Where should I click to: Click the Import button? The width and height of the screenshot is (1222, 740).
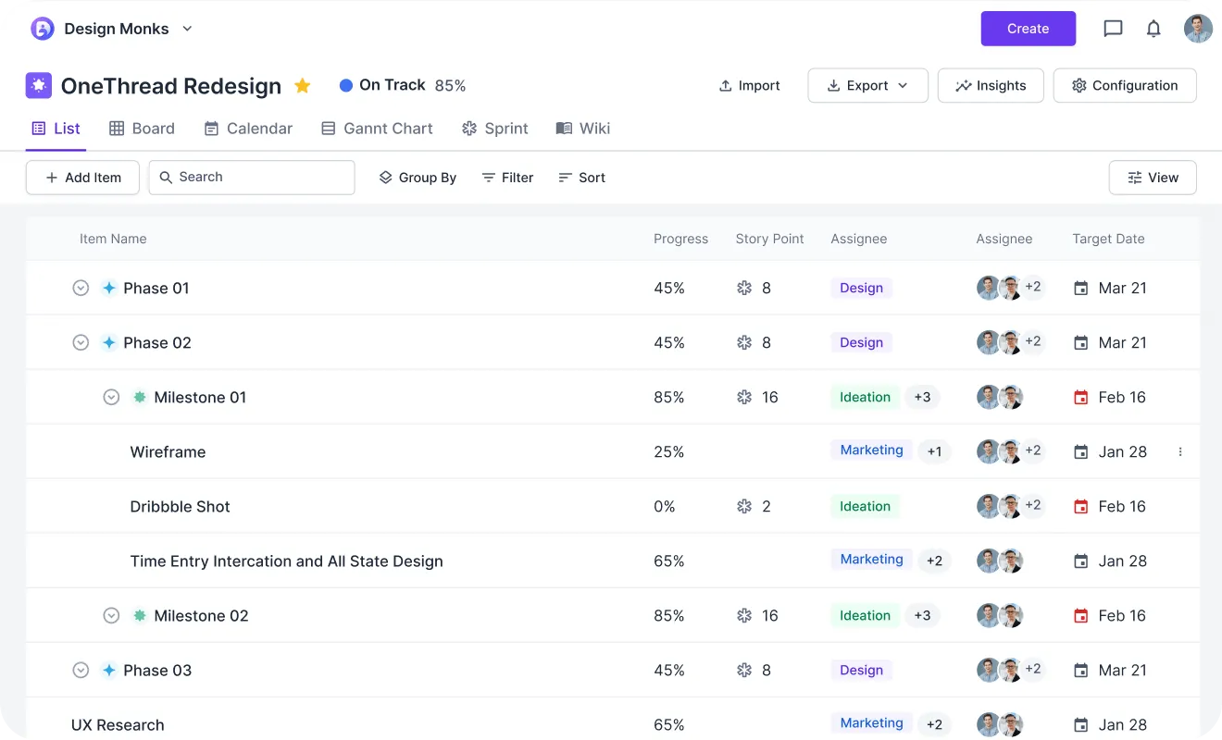pos(750,85)
